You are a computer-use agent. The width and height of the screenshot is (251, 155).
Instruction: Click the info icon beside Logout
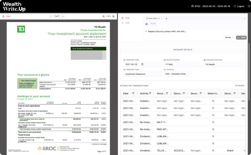tap(249, 6)
